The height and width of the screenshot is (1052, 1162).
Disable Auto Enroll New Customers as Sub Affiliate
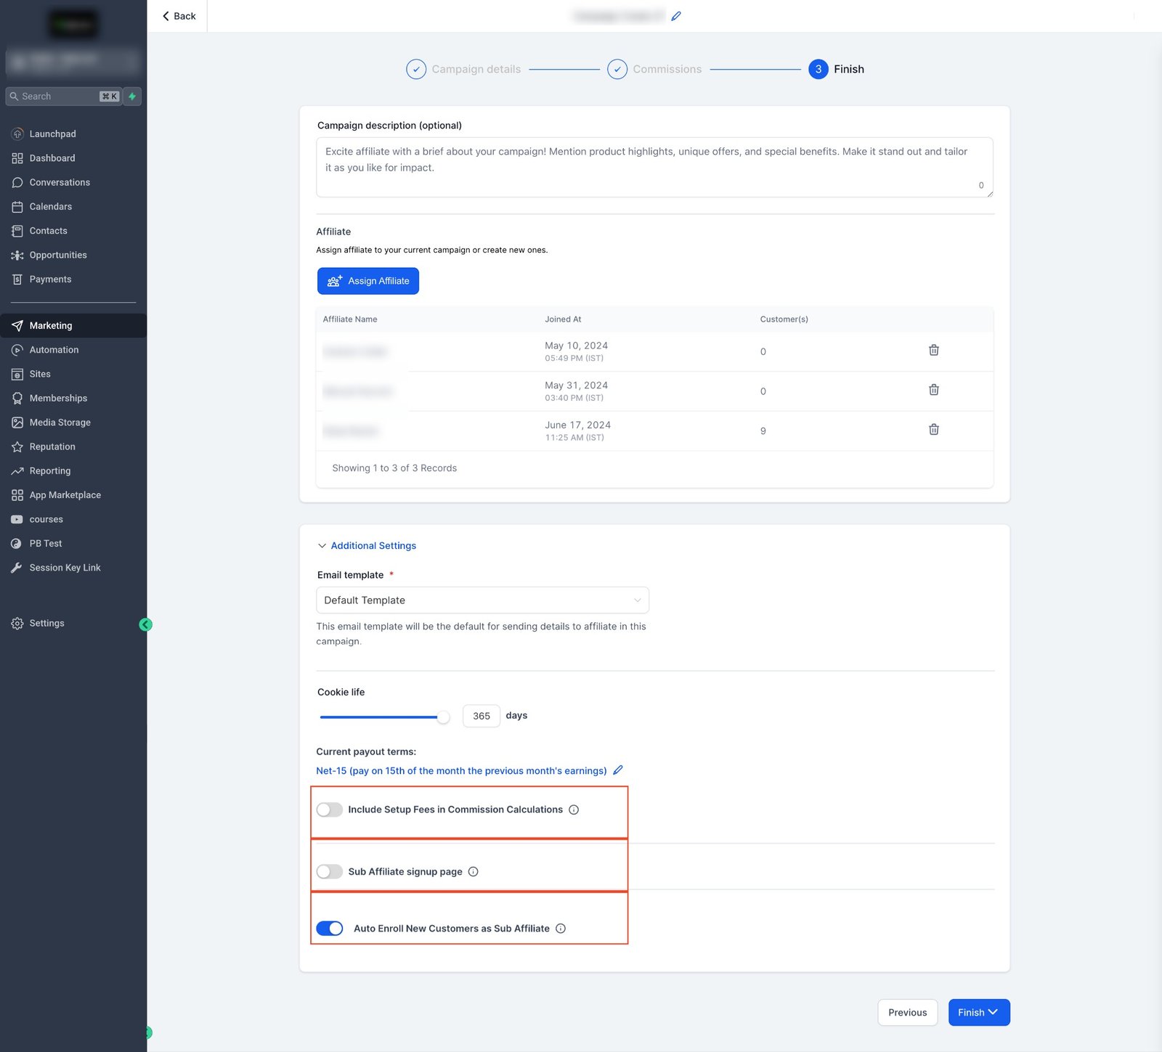[x=330, y=929]
